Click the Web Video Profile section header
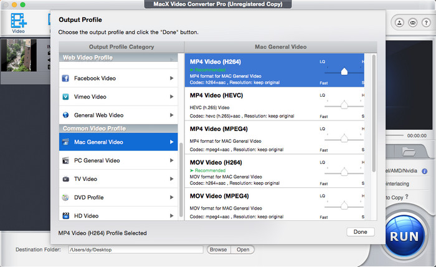436x267 pixels. pyautogui.click(x=118, y=57)
